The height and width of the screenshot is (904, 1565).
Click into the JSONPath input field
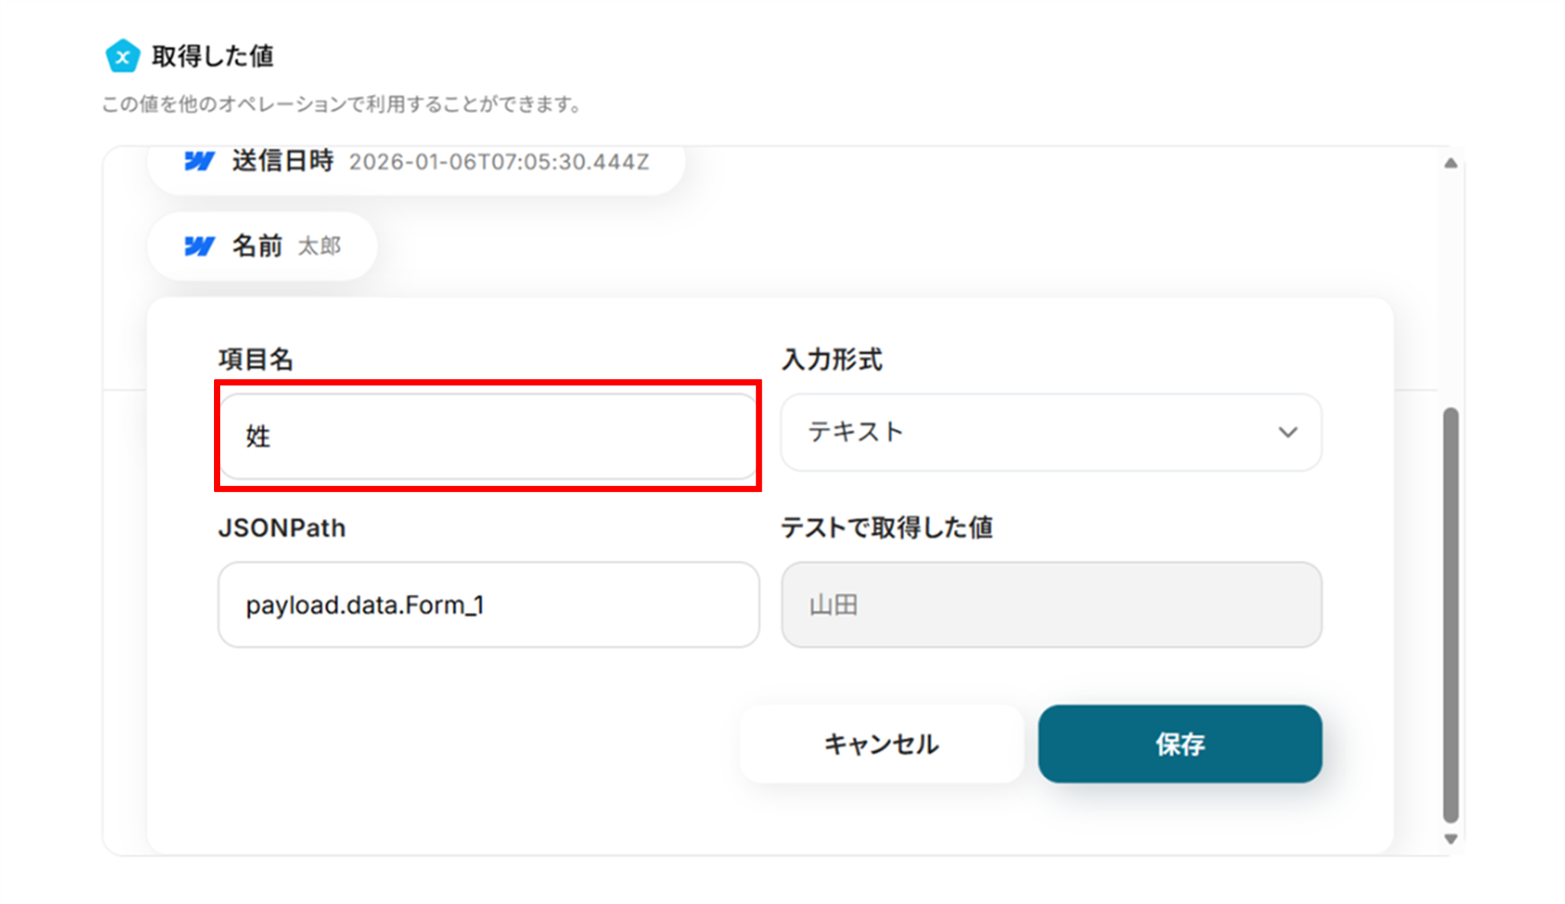pyautogui.click(x=488, y=605)
